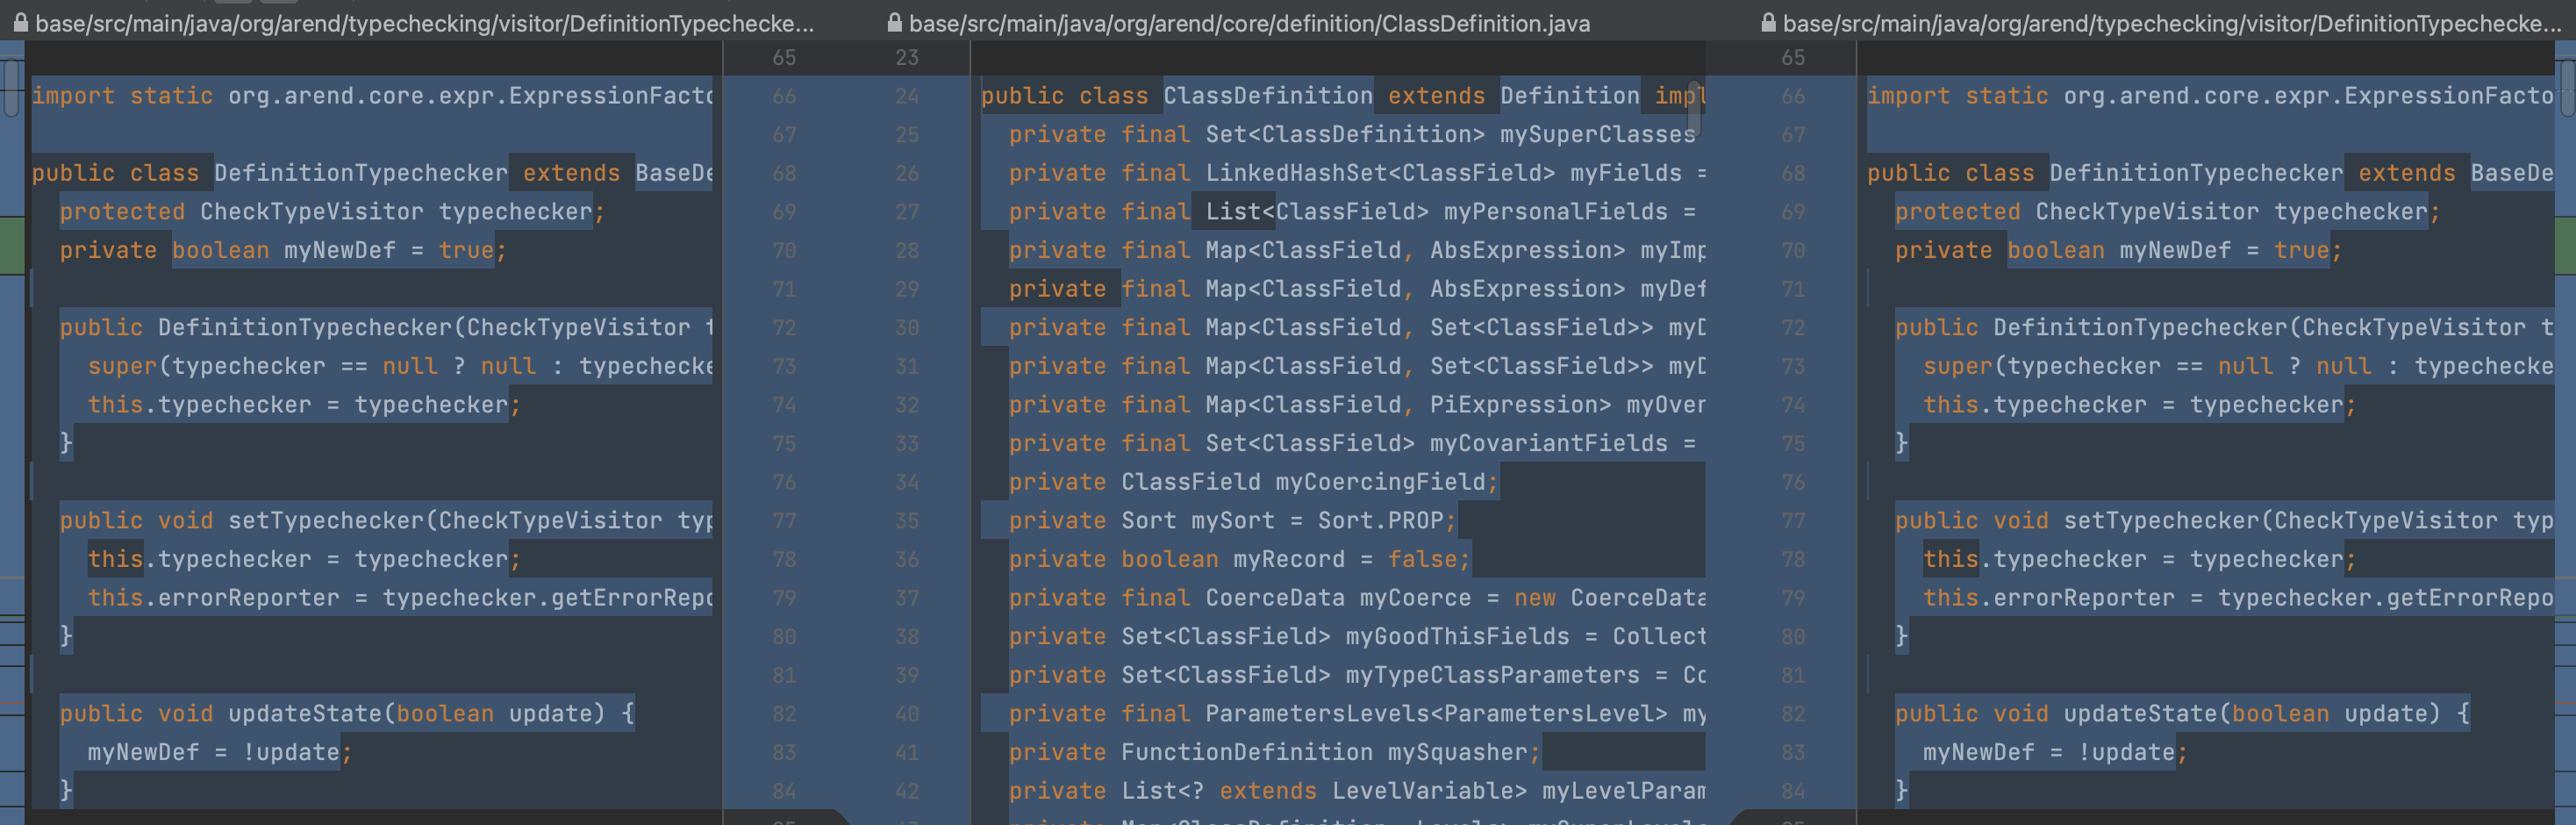2576x825 pixels.
Task: Click right pane 'super(typechecker == null' line
Action: pyautogui.click(x=2238, y=366)
